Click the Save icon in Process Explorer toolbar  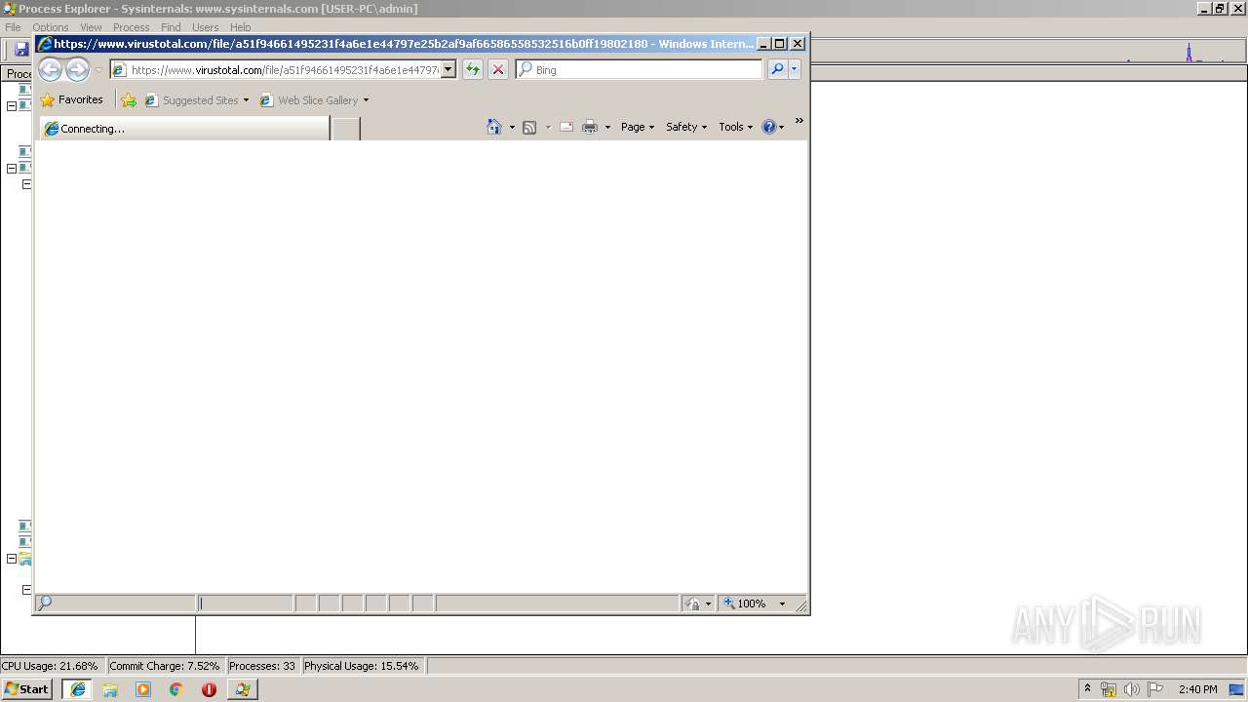[21, 49]
